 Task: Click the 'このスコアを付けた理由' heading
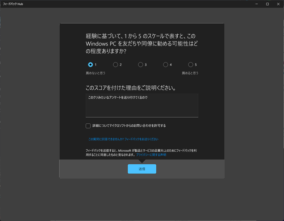tap(131, 88)
